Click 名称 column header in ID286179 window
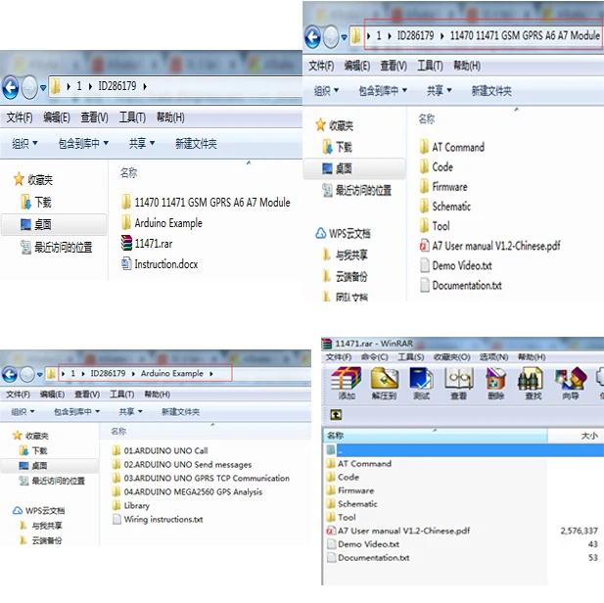The height and width of the screenshot is (603, 604). click(x=128, y=172)
